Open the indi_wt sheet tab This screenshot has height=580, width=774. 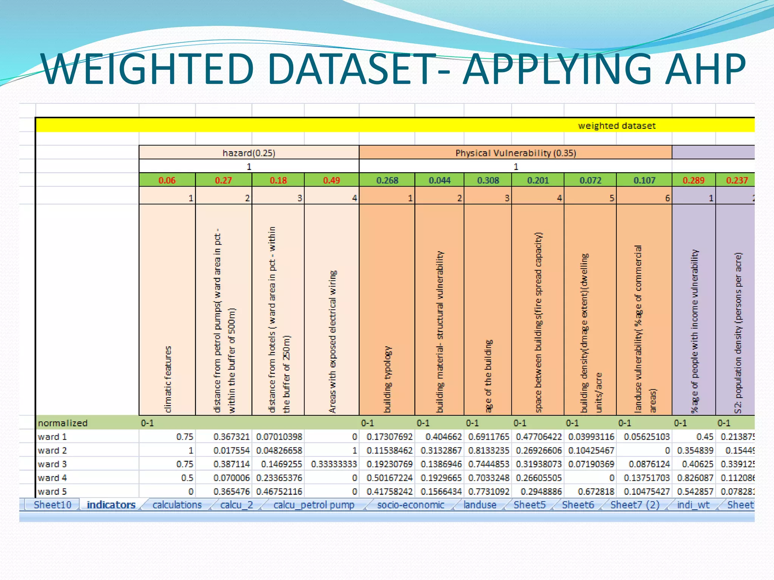pyautogui.click(x=693, y=505)
